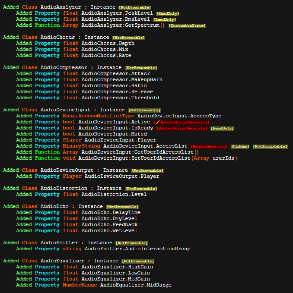Select "AudioEcho.DryLevel" text

109,218
